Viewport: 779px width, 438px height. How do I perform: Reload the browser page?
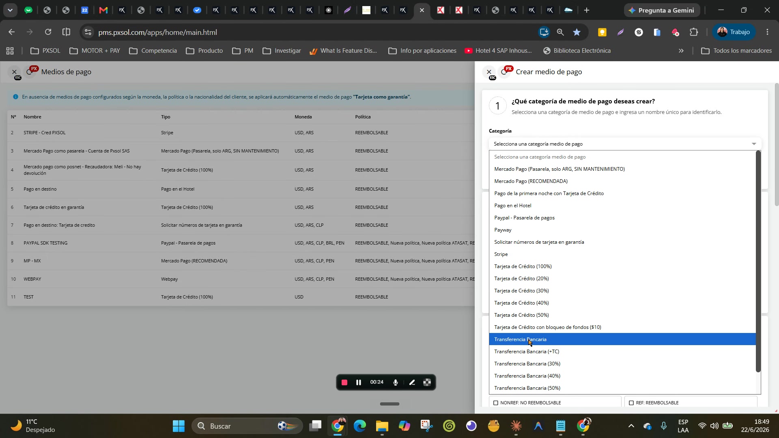coord(48,32)
